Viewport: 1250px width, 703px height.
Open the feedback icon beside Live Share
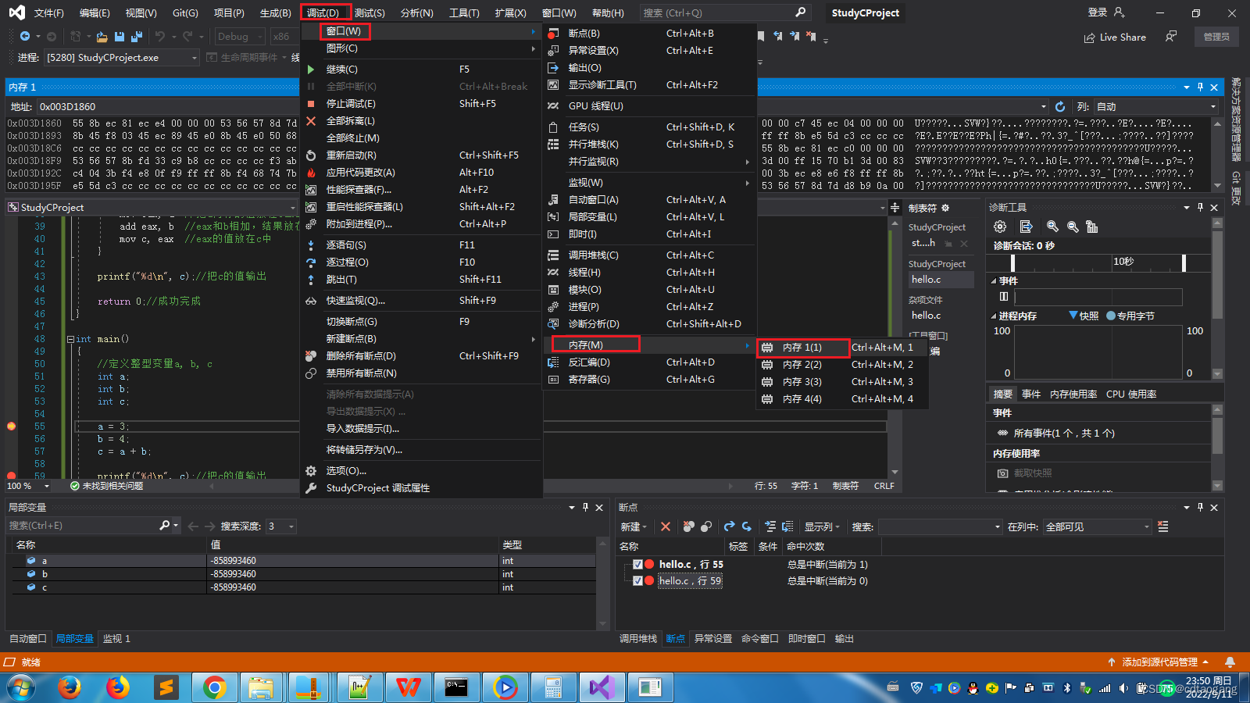click(1171, 37)
